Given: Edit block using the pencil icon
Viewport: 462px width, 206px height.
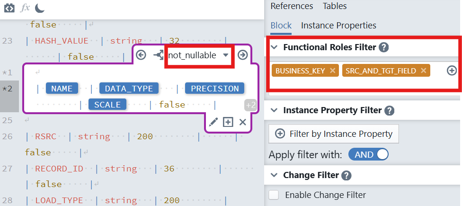Looking at the screenshot, I should pyautogui.click(x=213, y=122).
